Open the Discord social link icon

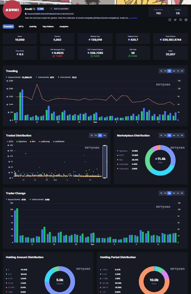181,20
